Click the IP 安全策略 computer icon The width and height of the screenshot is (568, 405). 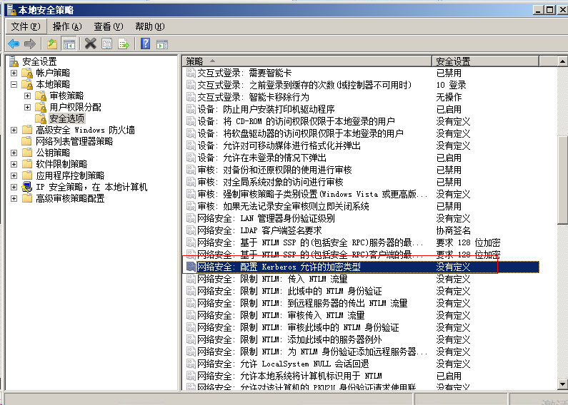click(x=27, y=187)
